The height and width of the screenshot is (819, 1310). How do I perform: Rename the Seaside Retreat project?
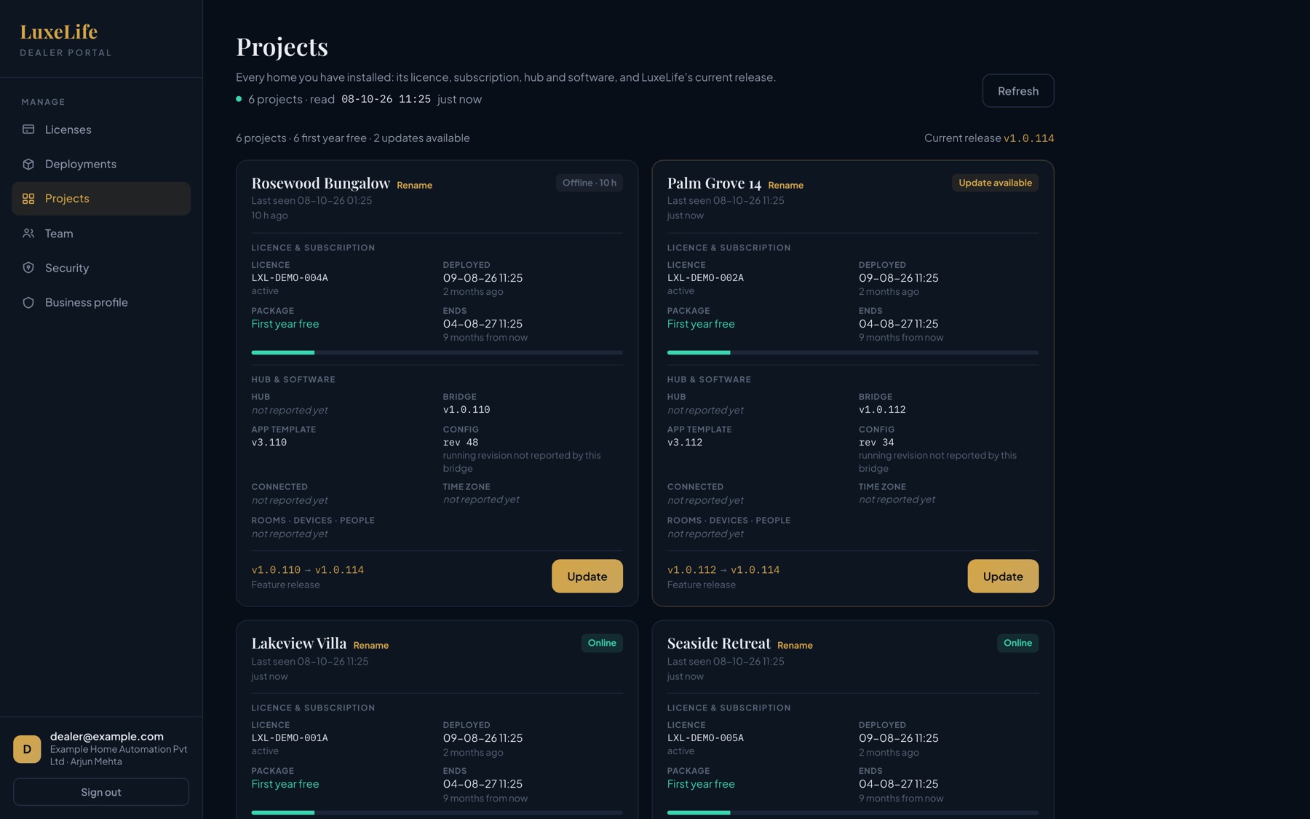(795, 646)
